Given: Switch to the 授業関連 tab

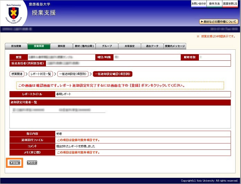Looking at the screenshot, I should (39, 46).
